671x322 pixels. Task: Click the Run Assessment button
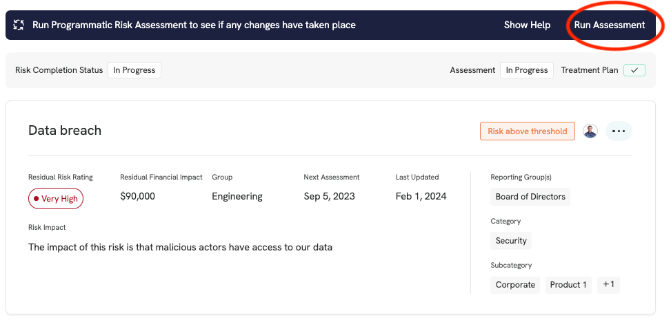tap(610, 25)
